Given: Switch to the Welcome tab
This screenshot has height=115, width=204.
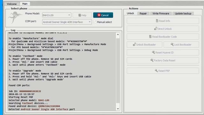Looking at the screenshot, I should (x=11, y=4).
